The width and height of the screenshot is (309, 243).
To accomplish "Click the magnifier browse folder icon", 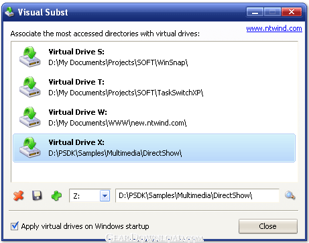I will (290, 195).
